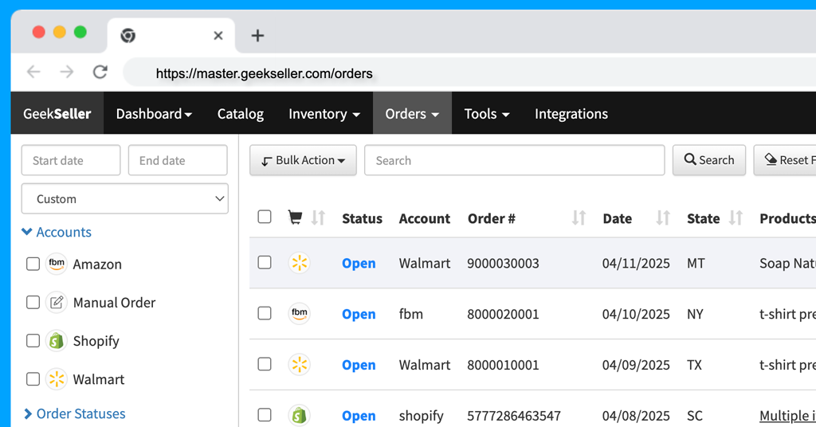The image size is (816, 427).
Task: Sort orders by Date arrows
Action: coord(662,218)
